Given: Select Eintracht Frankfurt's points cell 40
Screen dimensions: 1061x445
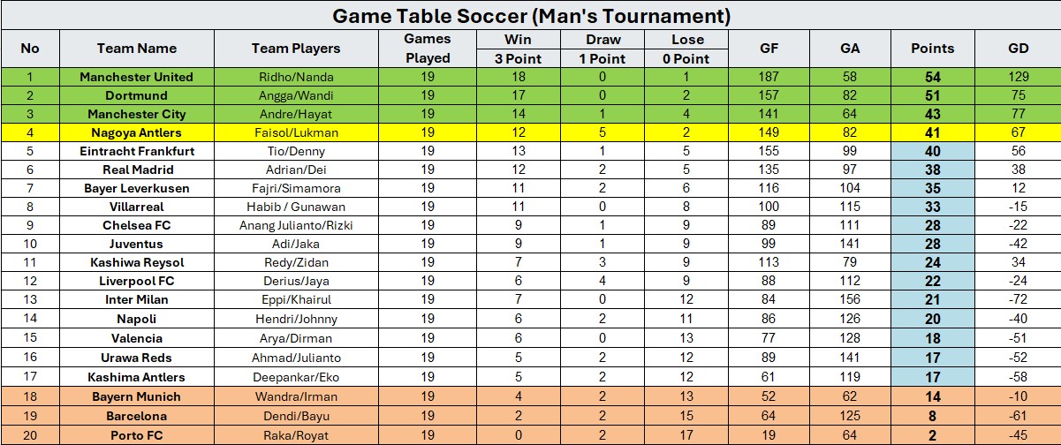Looking at the screenshot, I should pos(933,151).
